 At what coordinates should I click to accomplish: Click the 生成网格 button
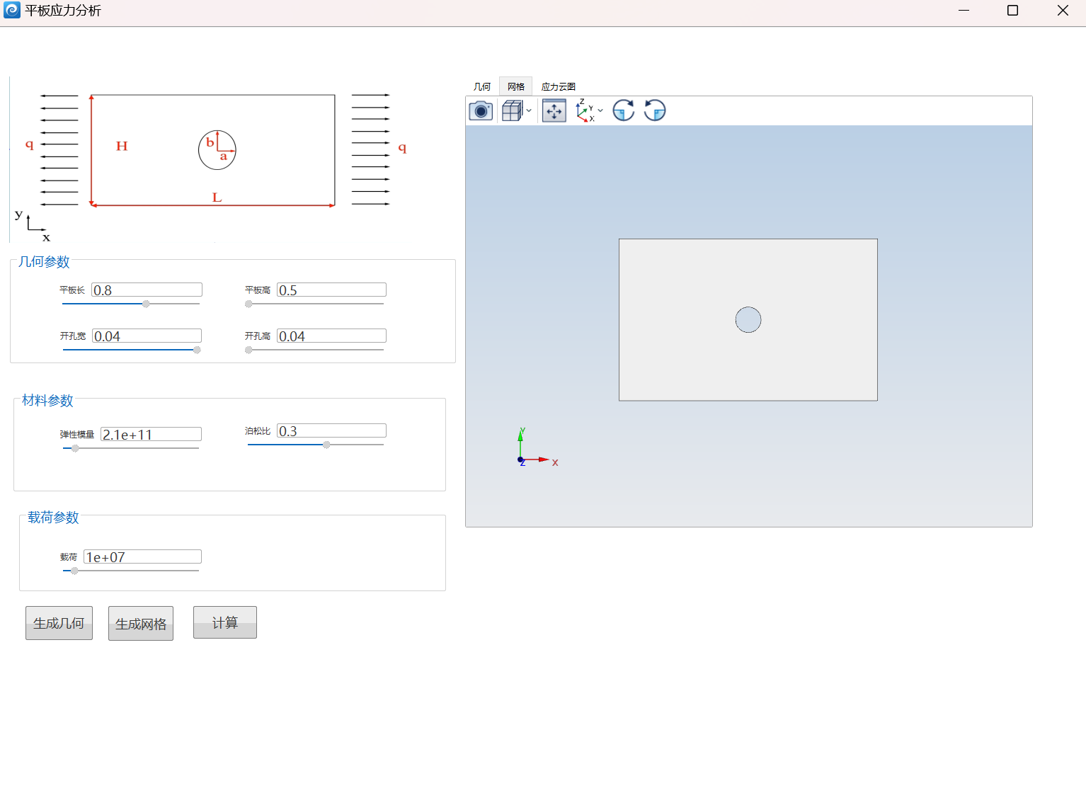(x=141, y=624)
